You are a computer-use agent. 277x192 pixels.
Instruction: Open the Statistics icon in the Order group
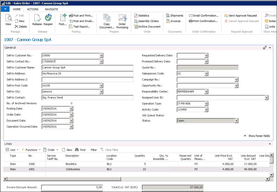click(136, 16)
